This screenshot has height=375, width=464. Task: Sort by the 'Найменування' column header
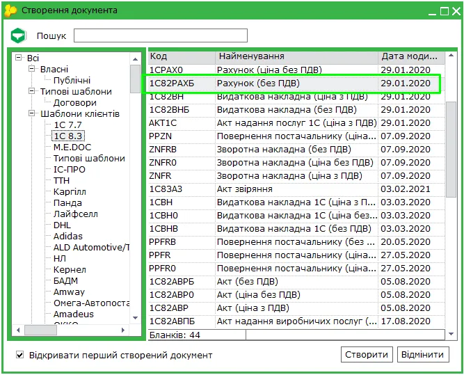[x=296, y=56]
